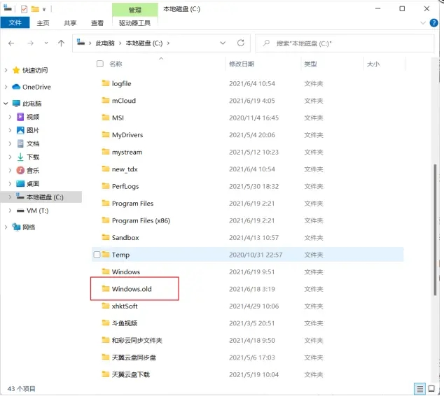Open the address bar history dropdown
The width and height of the screenshot is (444, 396).
click(x=223, y=43)
